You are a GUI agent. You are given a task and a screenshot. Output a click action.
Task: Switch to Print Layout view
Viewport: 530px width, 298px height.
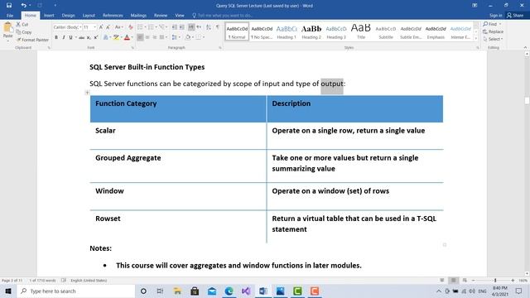coord(454,281)
